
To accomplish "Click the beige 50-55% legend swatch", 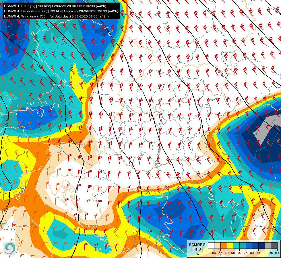I will (x=217, y=245).
